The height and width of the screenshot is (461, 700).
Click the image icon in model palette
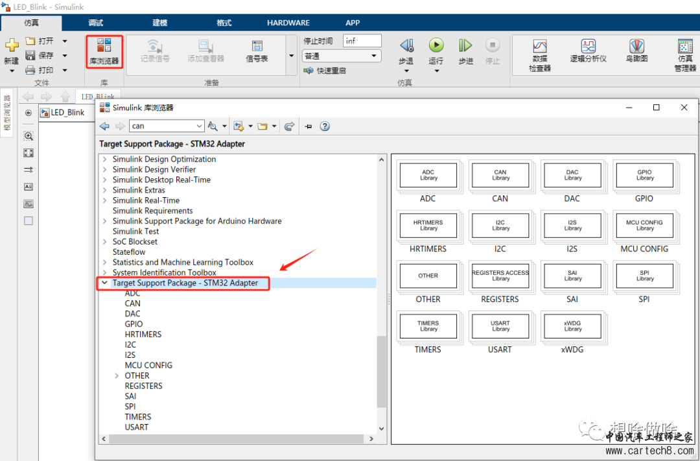pyautogui.click(x=29, y=204)
